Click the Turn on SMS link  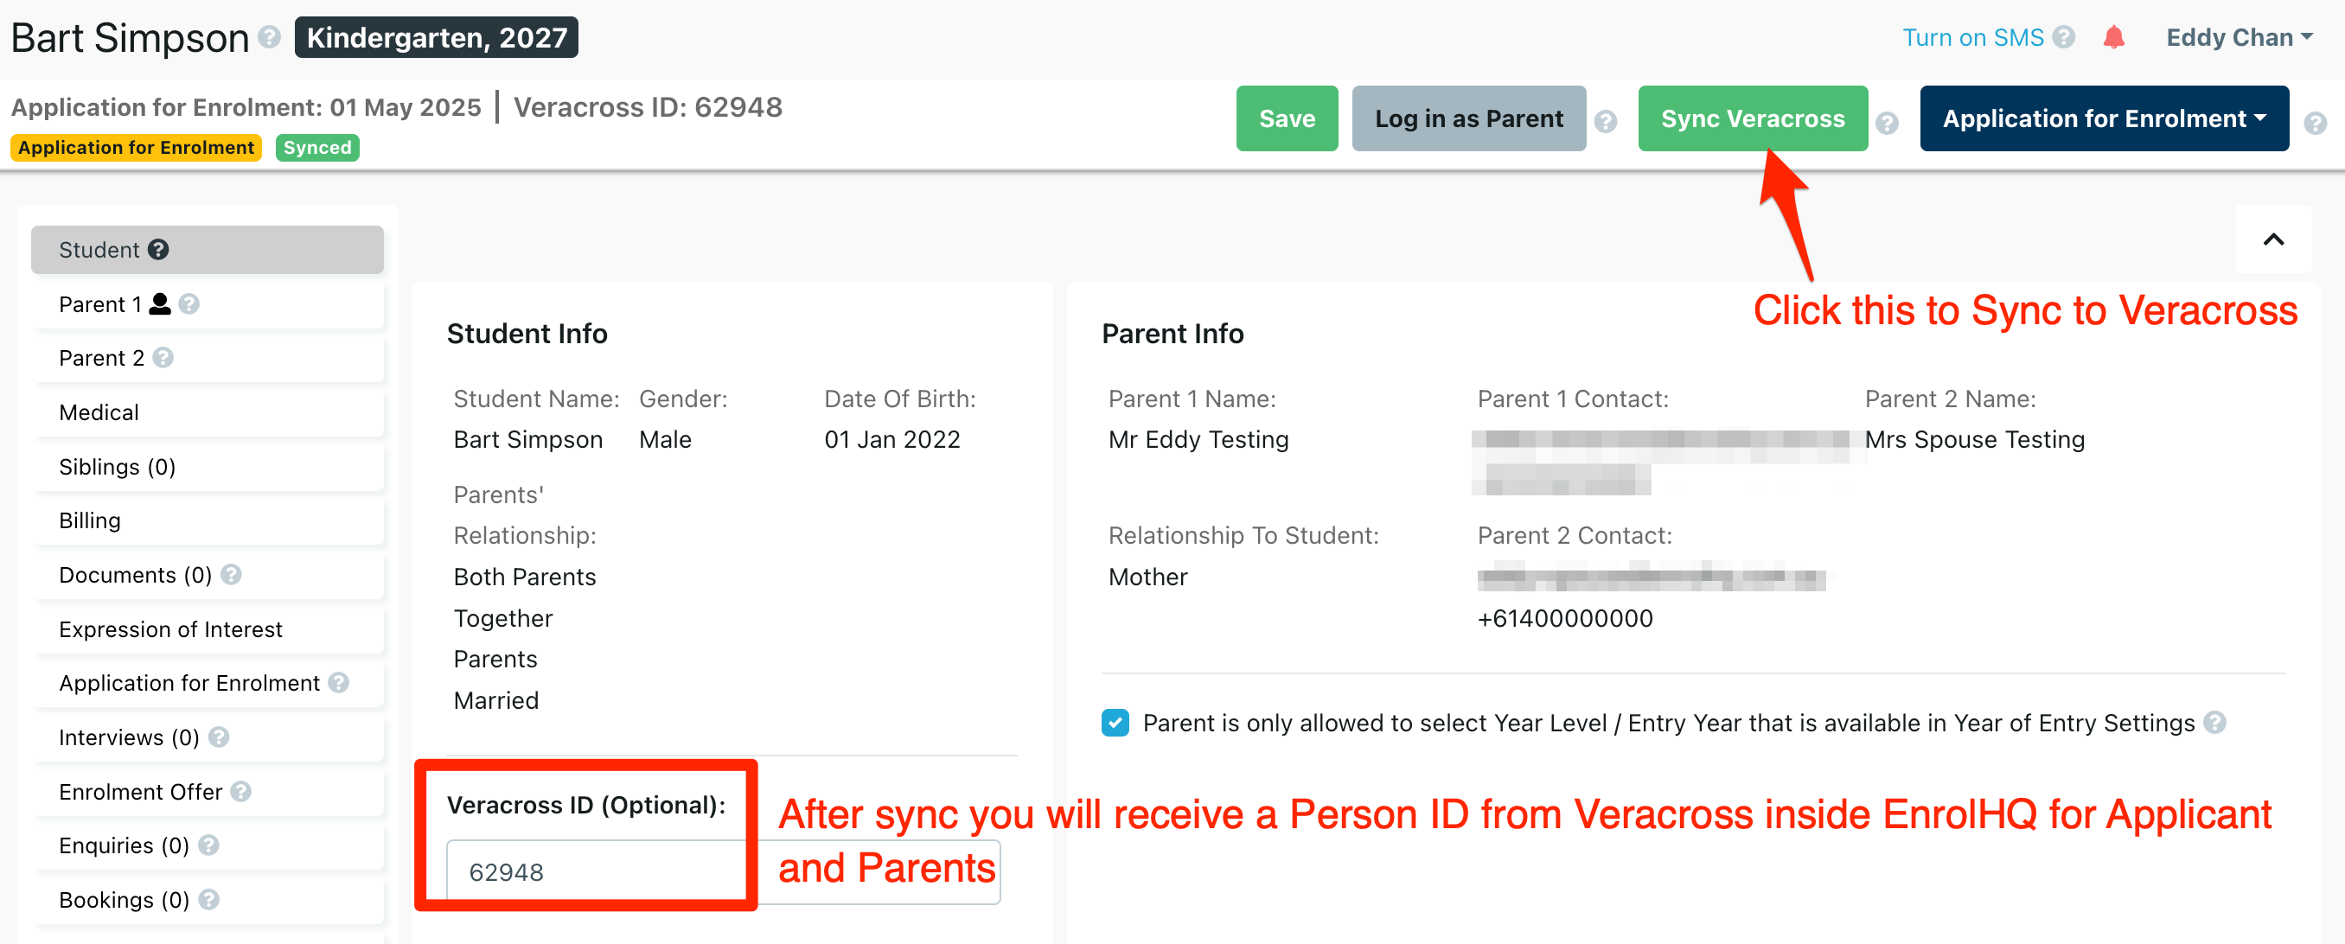pos(1972,37)
